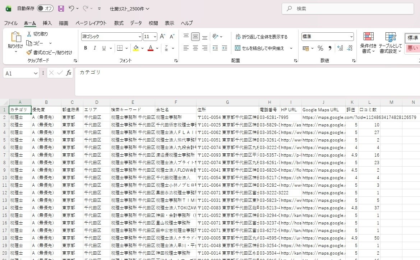Switch to the View (表示) tab
420x260 pixels.
click(x=169, y=23)
